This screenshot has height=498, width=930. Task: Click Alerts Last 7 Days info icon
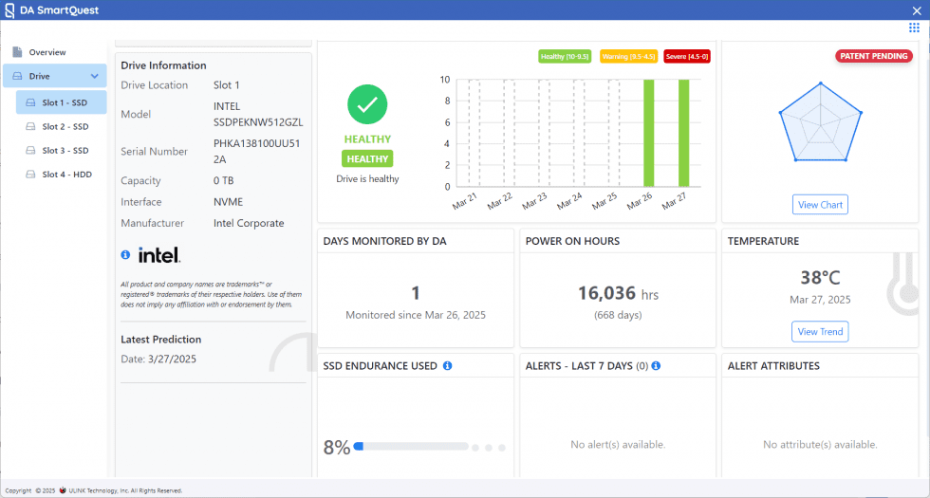[x=656, y=365]
